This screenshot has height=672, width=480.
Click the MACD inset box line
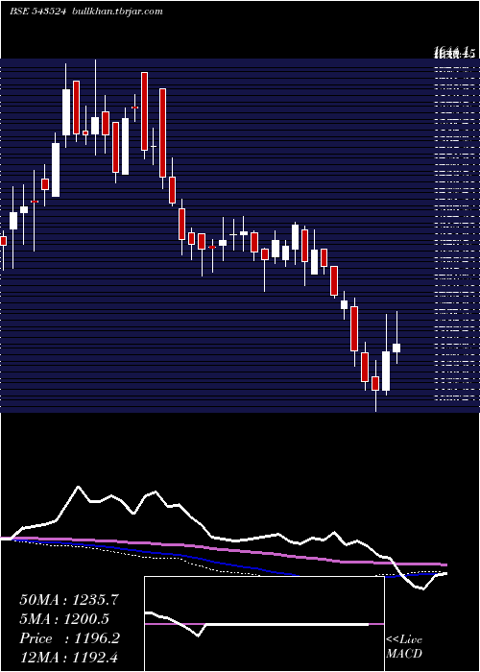pos(264,624)
